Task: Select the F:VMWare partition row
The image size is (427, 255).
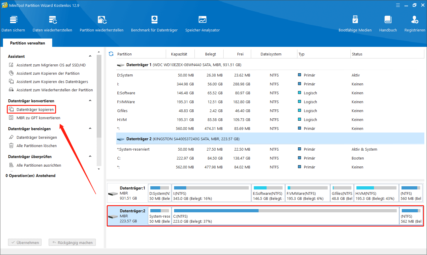Action: click(270, 102)
